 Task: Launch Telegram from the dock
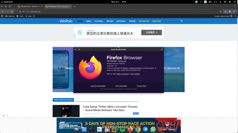coord(145,129)
